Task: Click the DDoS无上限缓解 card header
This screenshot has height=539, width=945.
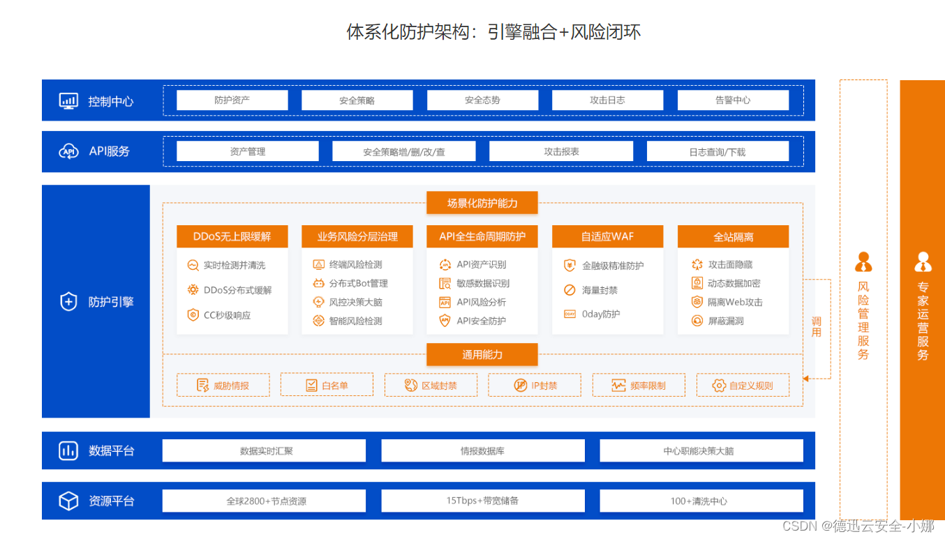Action: (x=232, y=236)
